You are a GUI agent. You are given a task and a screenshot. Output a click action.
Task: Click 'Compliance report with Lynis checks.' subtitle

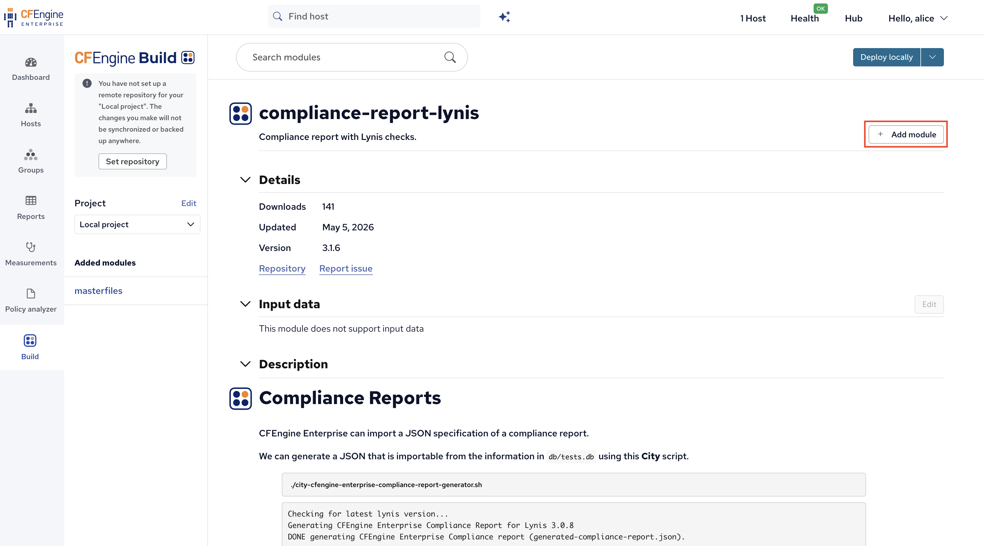point(338,137)
